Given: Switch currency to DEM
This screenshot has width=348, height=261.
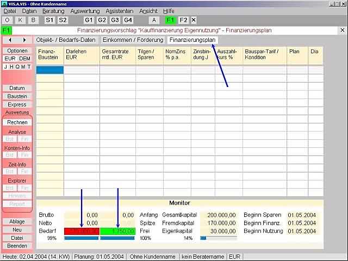Looking at the screenshot, I should click(x=24, y=59).
